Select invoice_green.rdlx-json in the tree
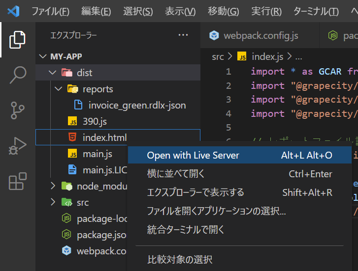This screenshot has height=271, width=358. tap(118, 105)
